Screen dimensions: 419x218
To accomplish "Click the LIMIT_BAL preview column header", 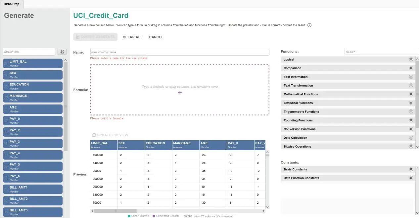I will point(104,145).
